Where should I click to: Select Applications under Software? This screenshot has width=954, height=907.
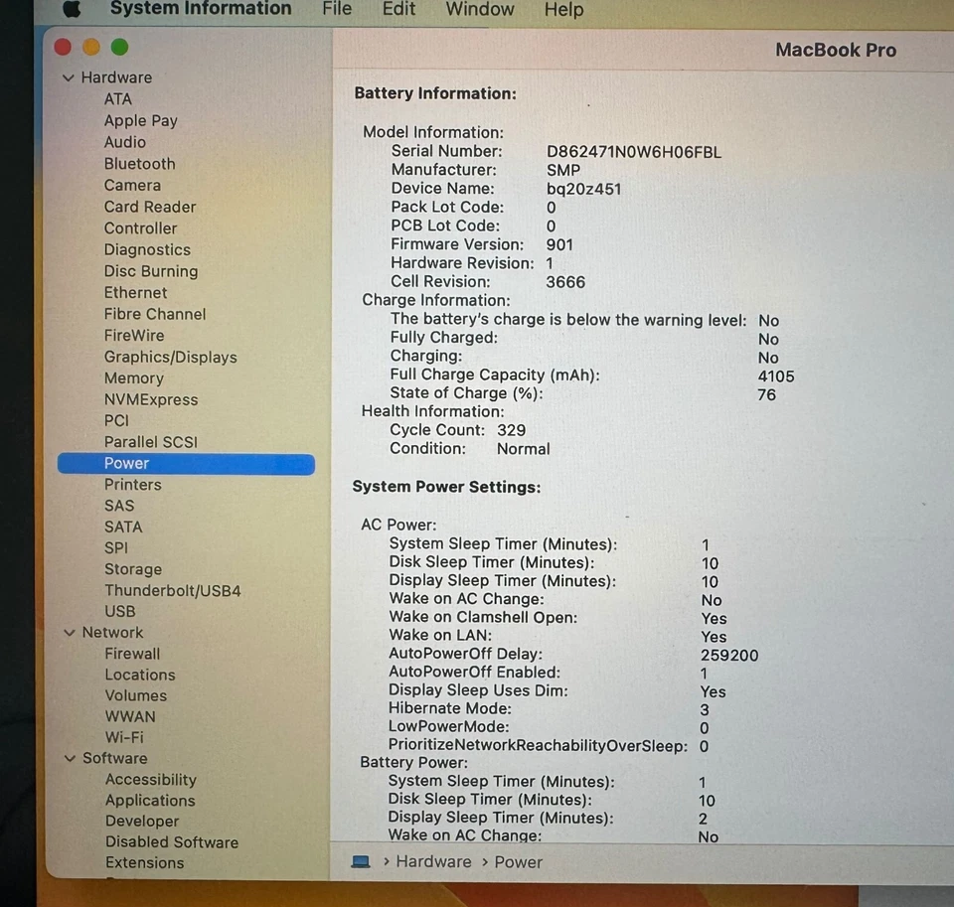pyautogui.click(x=149, y=800)
